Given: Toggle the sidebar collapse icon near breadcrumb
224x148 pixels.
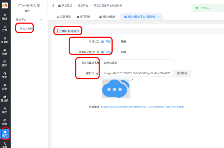Looking at the screenshot, I should coord(53,6).
